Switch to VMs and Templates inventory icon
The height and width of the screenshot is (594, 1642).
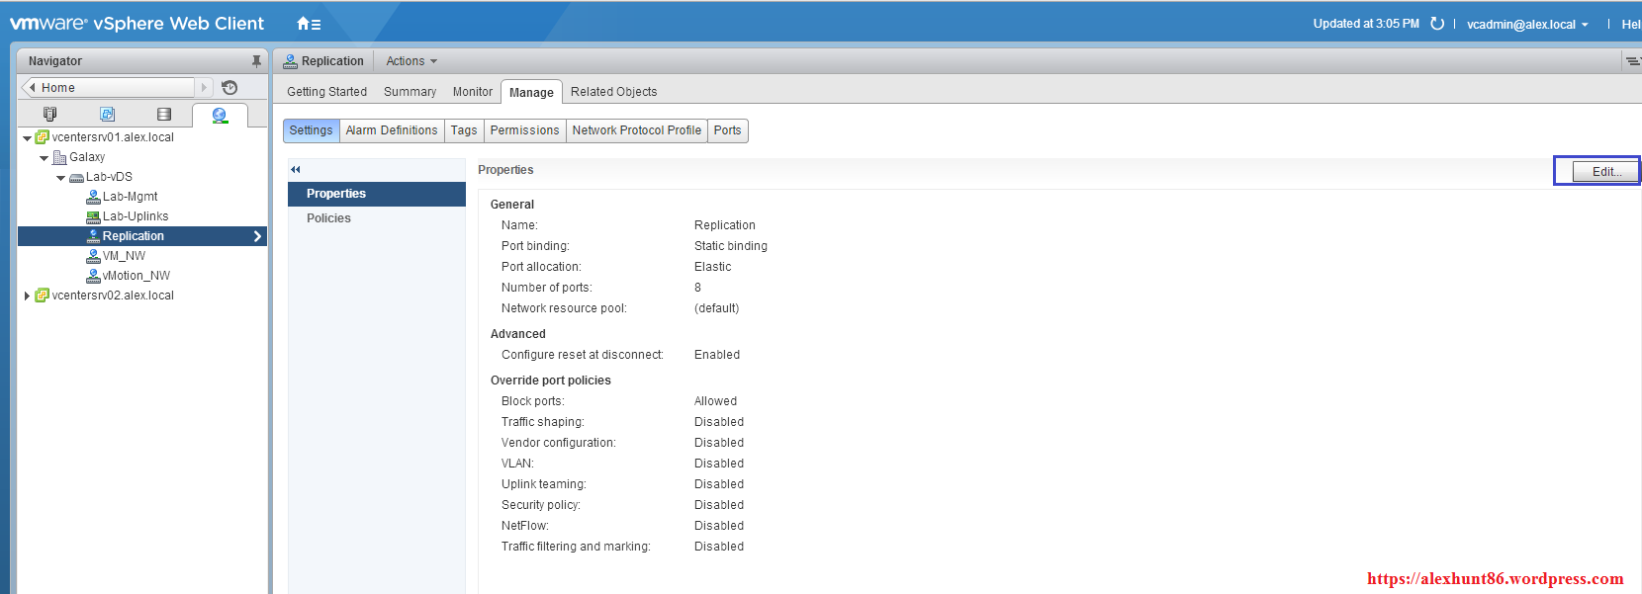point(107,115)
